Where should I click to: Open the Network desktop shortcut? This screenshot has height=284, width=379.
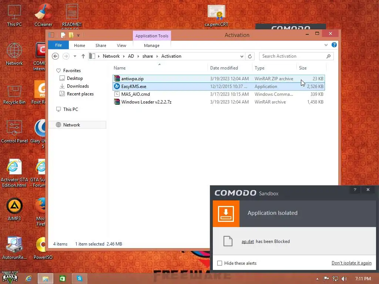(14, 54)
